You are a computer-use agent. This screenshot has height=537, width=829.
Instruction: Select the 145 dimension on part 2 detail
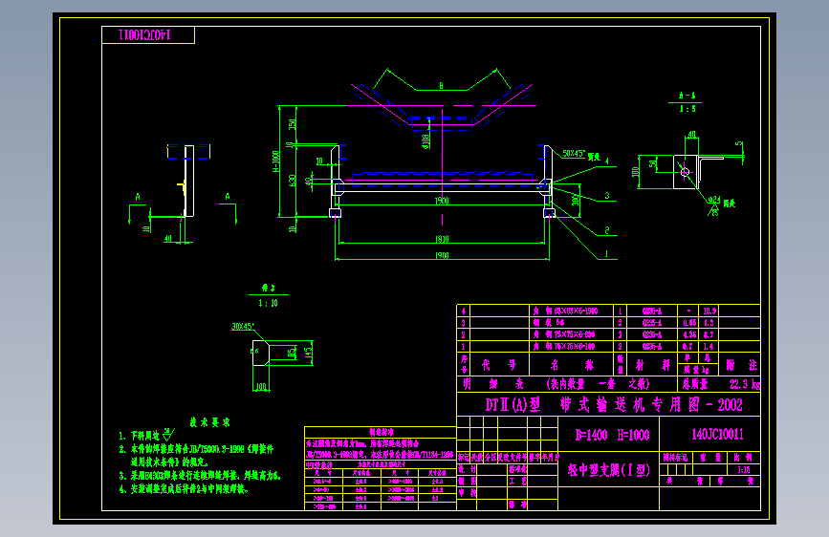coord(308,351)
